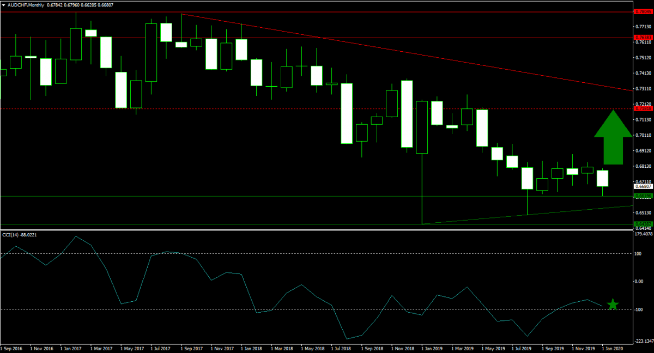Click the green up arrow marker
Screen dimensions: 654x353
click(613, 138)
